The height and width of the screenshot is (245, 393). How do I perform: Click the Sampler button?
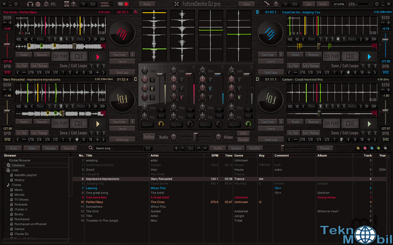[243, 140]
